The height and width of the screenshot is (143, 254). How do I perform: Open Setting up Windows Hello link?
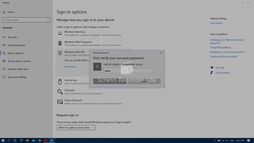point(223,56)
